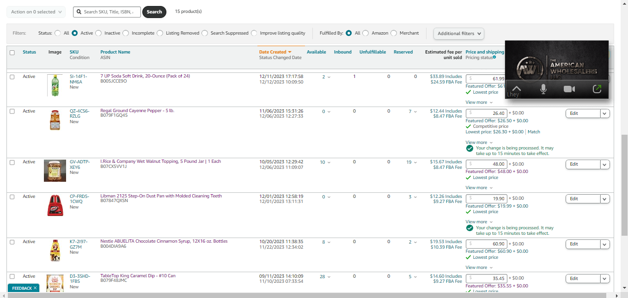Sort by Available column header
628x298 pixels.
(x=317, y=52)
